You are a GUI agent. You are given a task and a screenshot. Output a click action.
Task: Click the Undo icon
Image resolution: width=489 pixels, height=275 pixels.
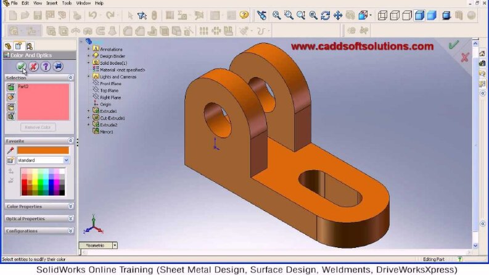coord(92,15)
